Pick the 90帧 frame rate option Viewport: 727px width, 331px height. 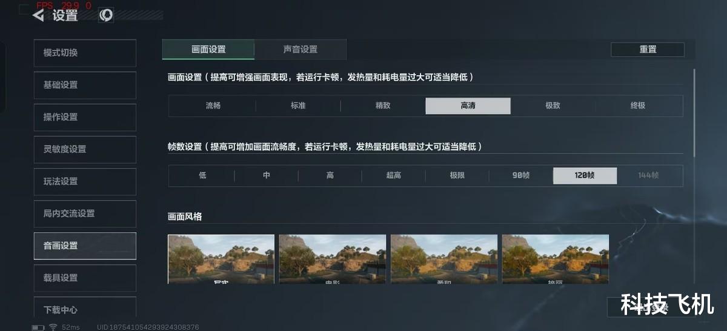[521, 175]
